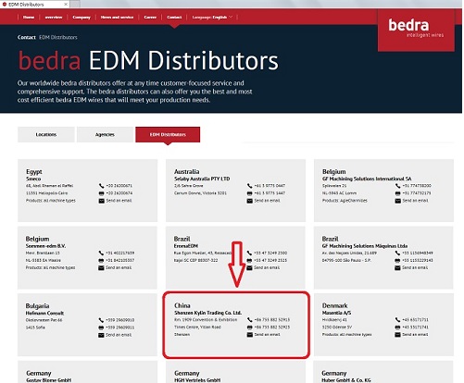Select the Bulgaria country heading
This screenshot has height=383, width=464.
click(37, 306)
